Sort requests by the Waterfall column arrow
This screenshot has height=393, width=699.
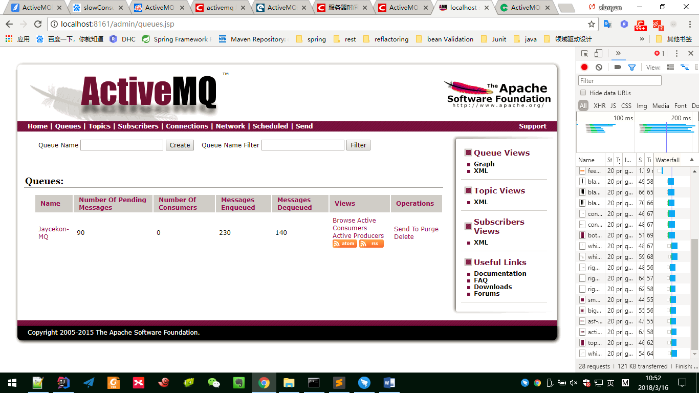pos(692,160)
